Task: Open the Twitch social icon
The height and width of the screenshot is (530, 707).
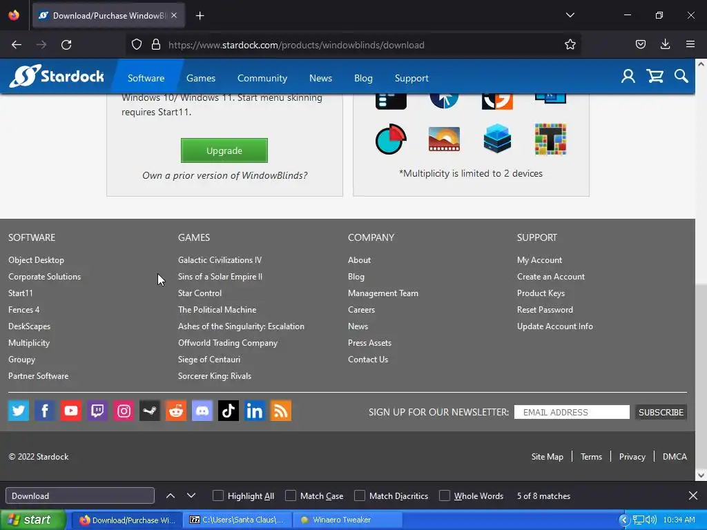Action: 97,411
